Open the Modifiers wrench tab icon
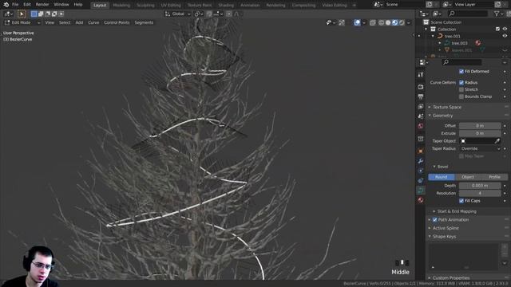This screenshot has height=287, width=511. [421, 161]
